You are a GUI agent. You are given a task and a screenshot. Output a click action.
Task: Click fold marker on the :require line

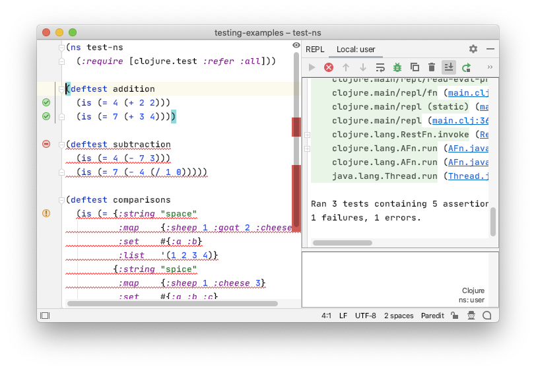pyautogui.click(x=61, y=61)
